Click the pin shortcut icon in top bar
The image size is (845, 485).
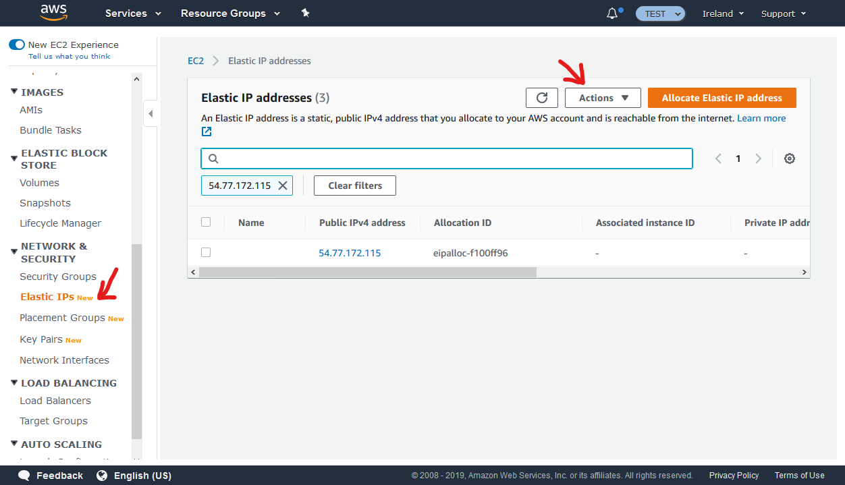pos(305,13)
